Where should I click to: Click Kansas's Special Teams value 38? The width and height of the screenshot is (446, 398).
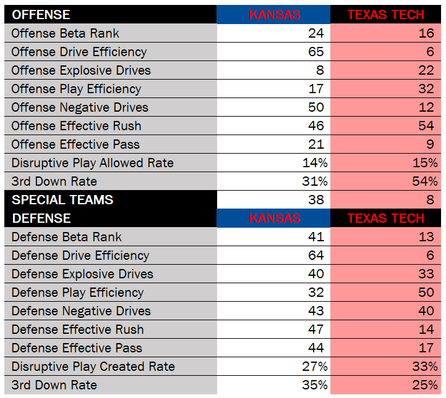coord(315,200)
